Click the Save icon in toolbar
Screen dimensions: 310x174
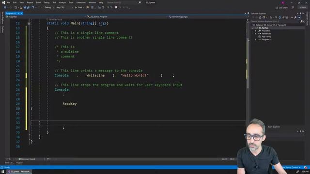coord(25,8)
